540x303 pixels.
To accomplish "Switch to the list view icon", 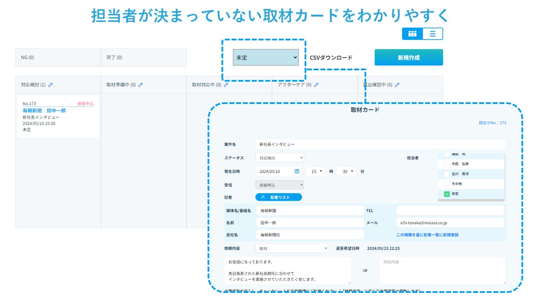I will [x=432, y=34].
